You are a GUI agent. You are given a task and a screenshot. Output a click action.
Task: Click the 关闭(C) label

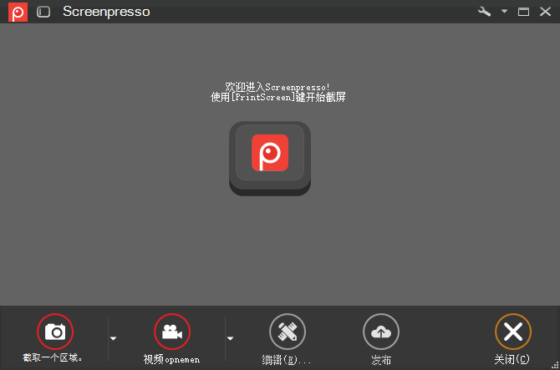512,359
